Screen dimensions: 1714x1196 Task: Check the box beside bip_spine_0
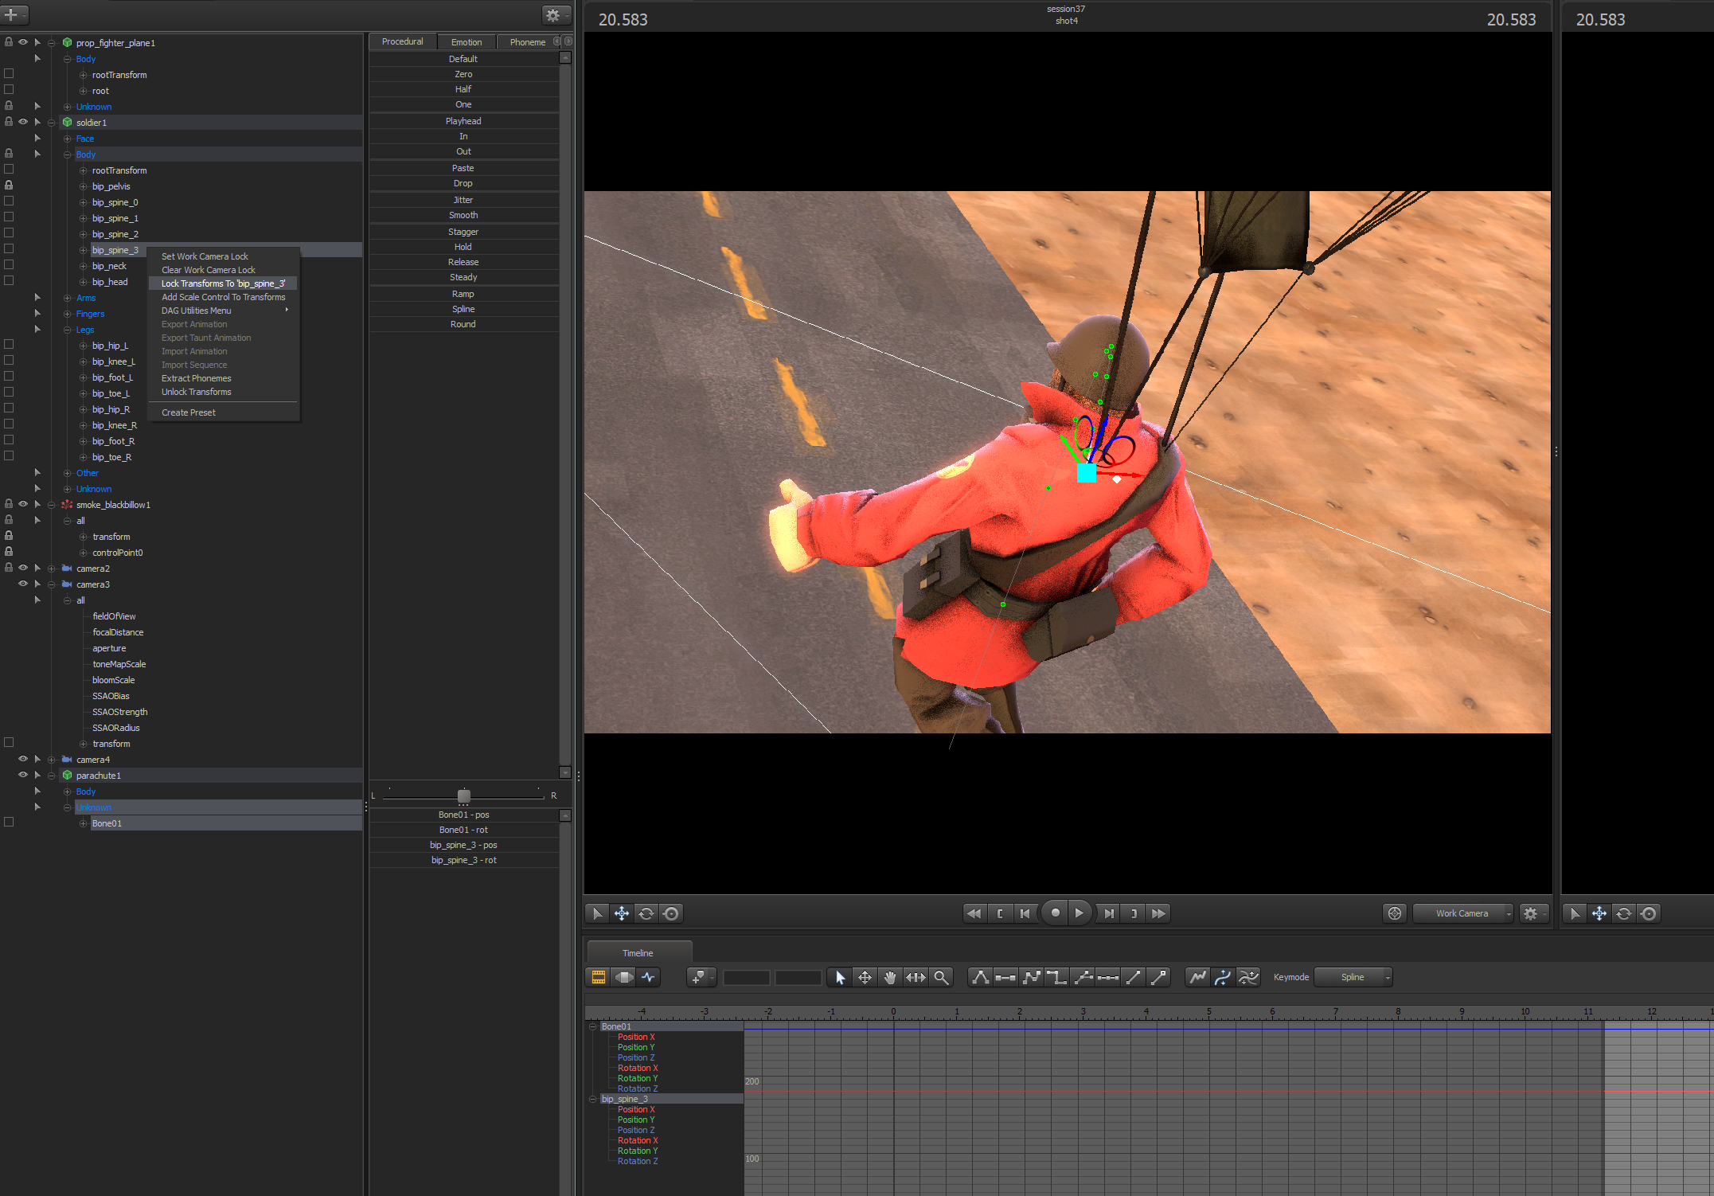click(x=9, y=201)
